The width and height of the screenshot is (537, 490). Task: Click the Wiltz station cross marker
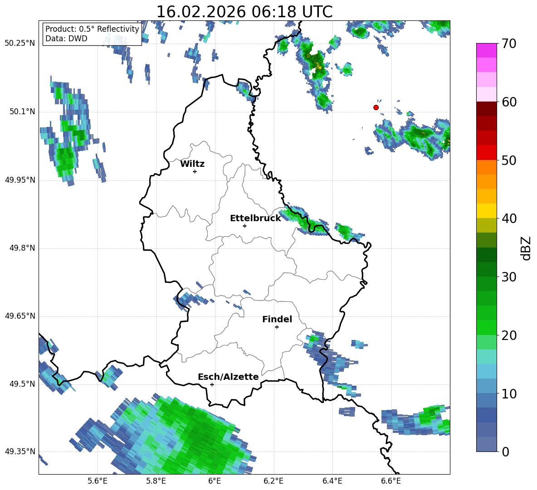tap(195, 171)
